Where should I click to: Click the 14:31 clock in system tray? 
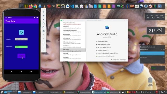pyautogui.click(x=164, y=92)
